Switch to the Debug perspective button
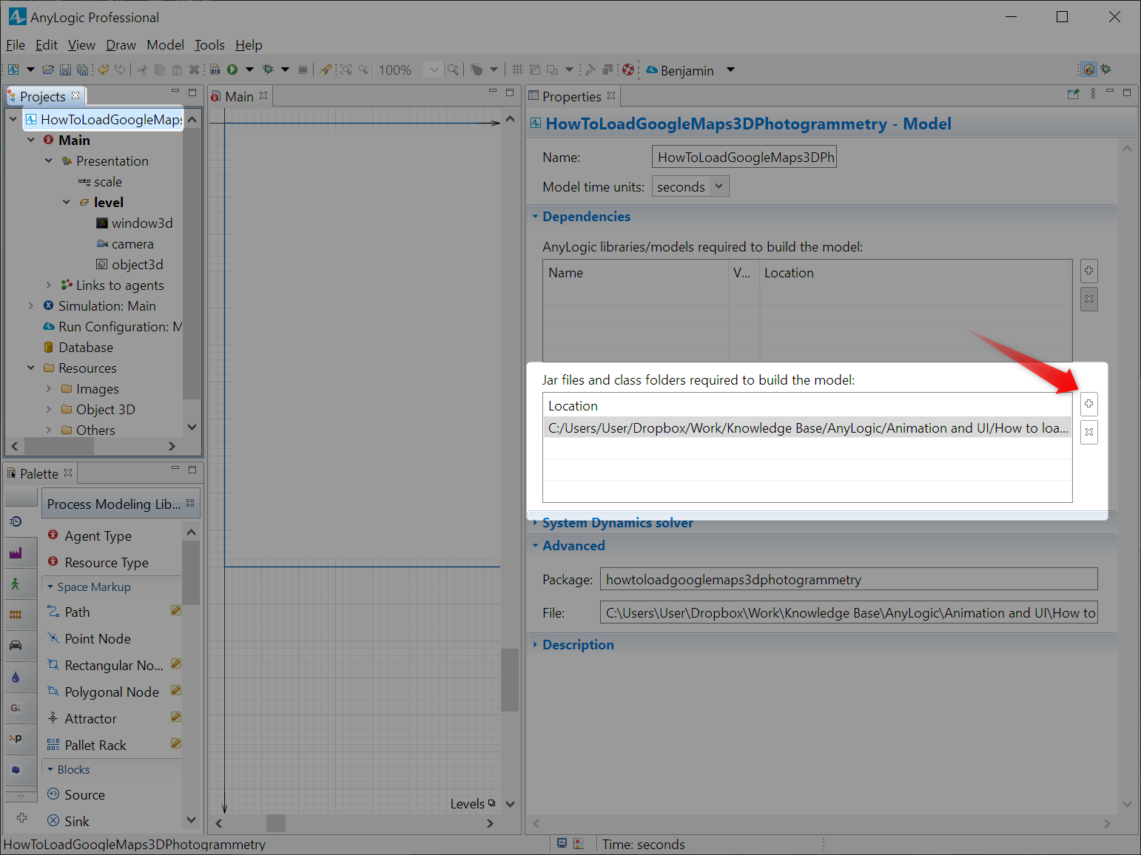 tap(1106, 70)
